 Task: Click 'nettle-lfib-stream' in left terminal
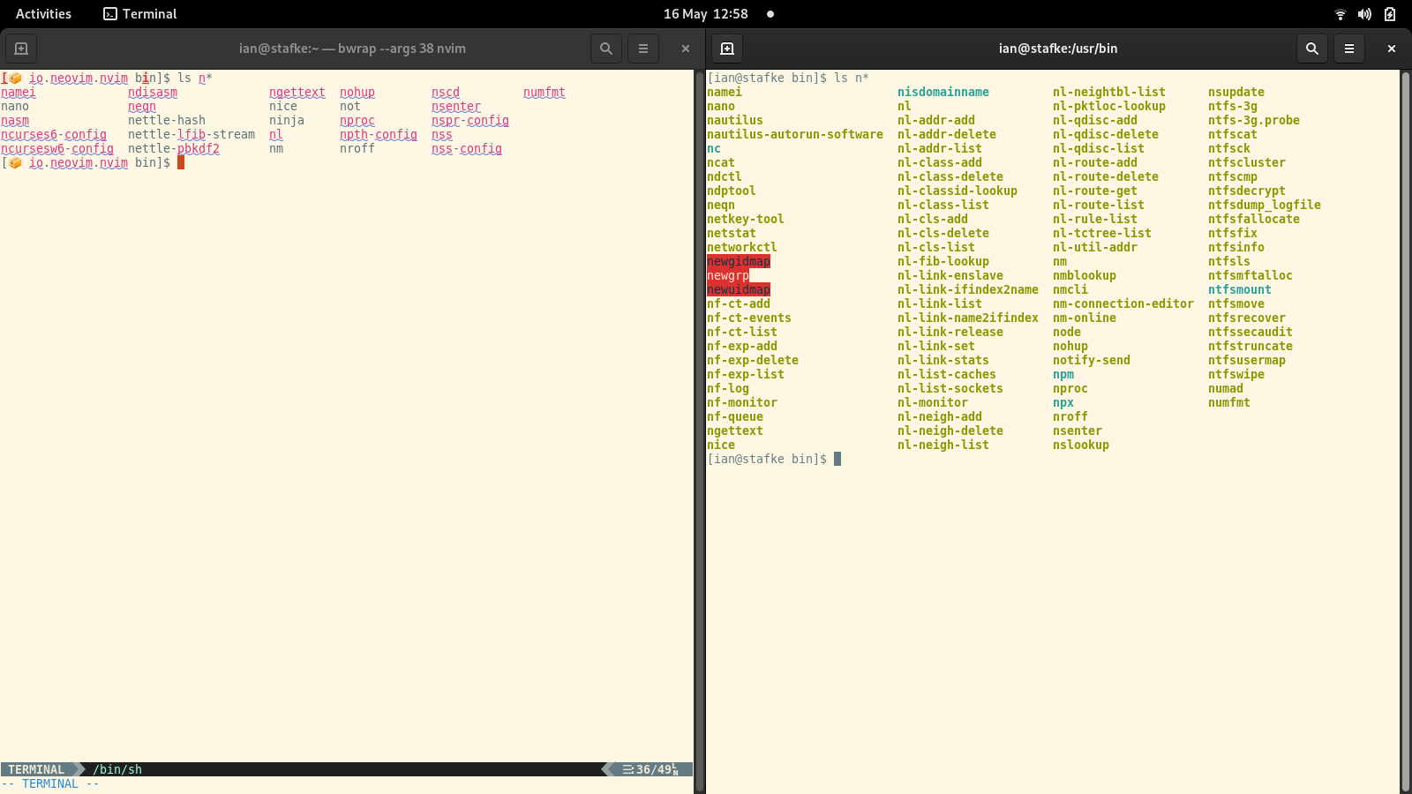(192, 134)
